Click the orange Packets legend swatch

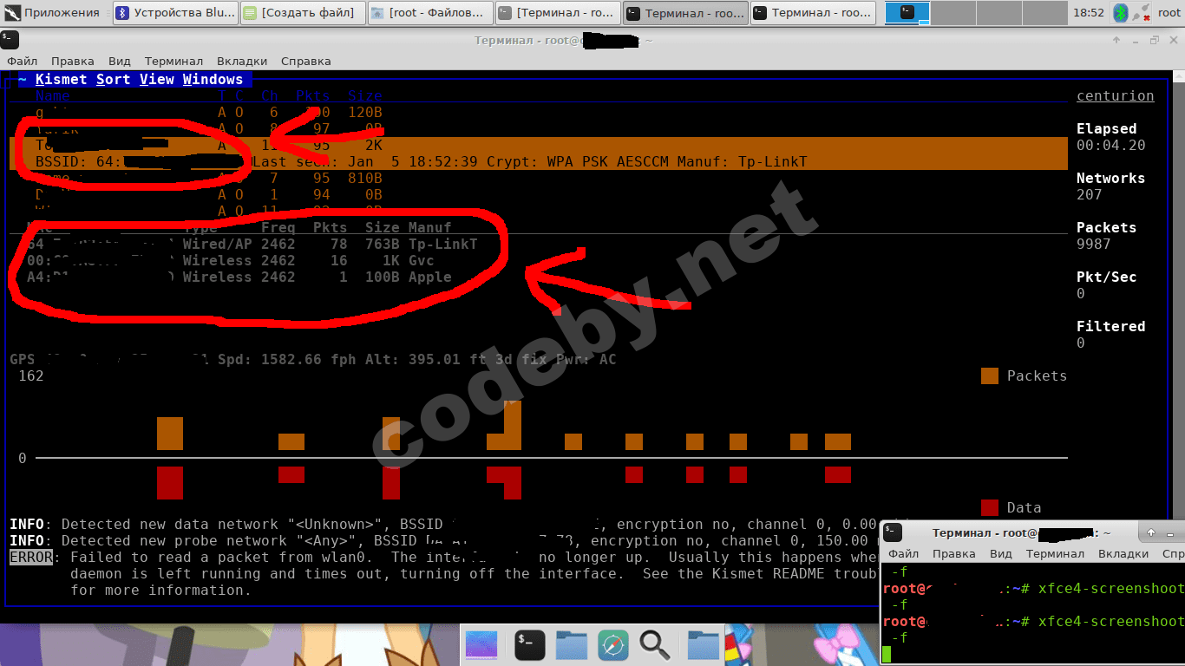click(x=990, y=375)
